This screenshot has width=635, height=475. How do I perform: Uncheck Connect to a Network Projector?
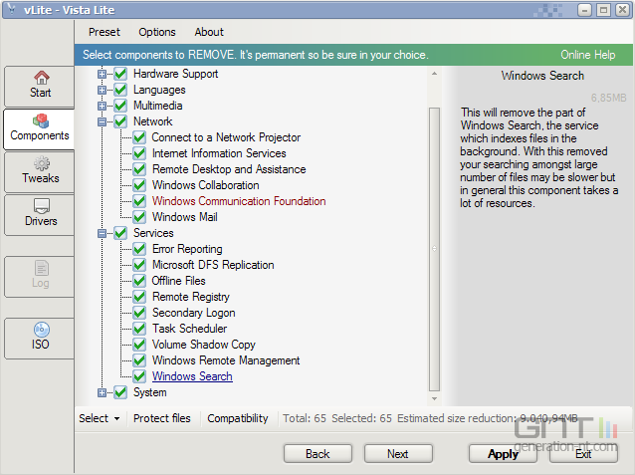[139, 137]
